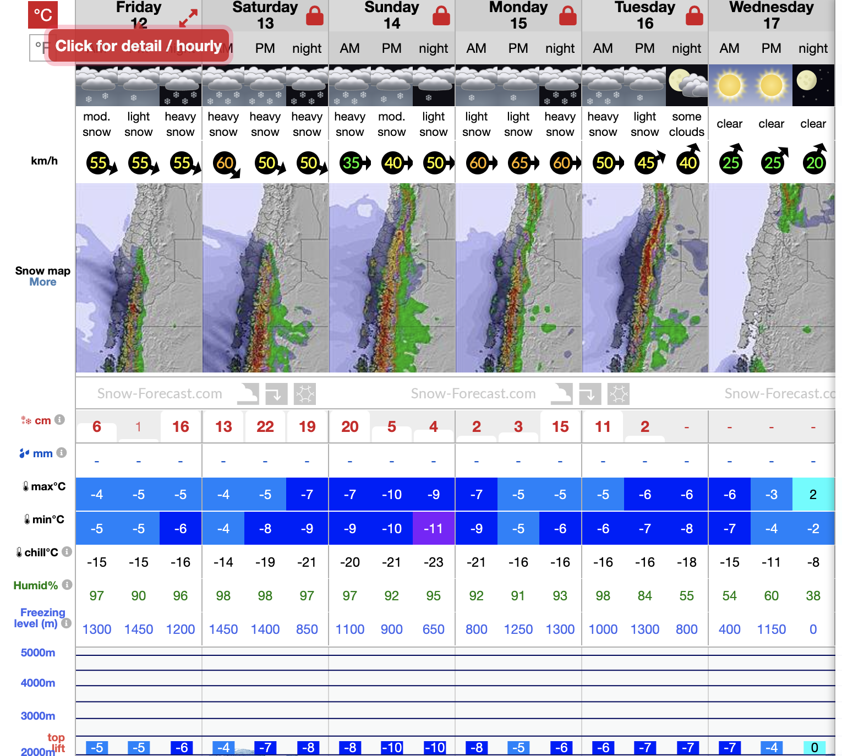Viewport: 842px width, 756px height.
Task: Open the Friday snow map thumbnail
Action: pos(139,278)
